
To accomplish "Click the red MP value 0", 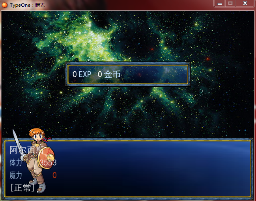I will (x=54, y=175).
